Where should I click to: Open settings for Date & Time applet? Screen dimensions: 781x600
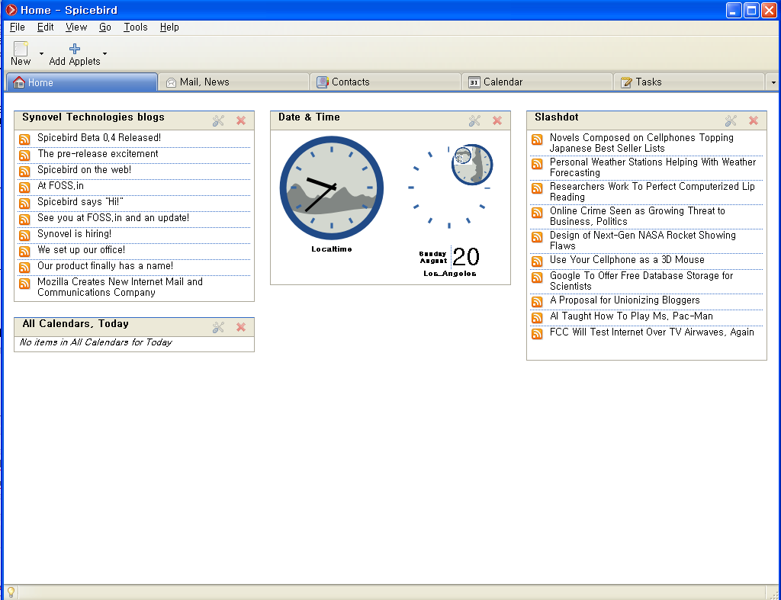point(474,120)
